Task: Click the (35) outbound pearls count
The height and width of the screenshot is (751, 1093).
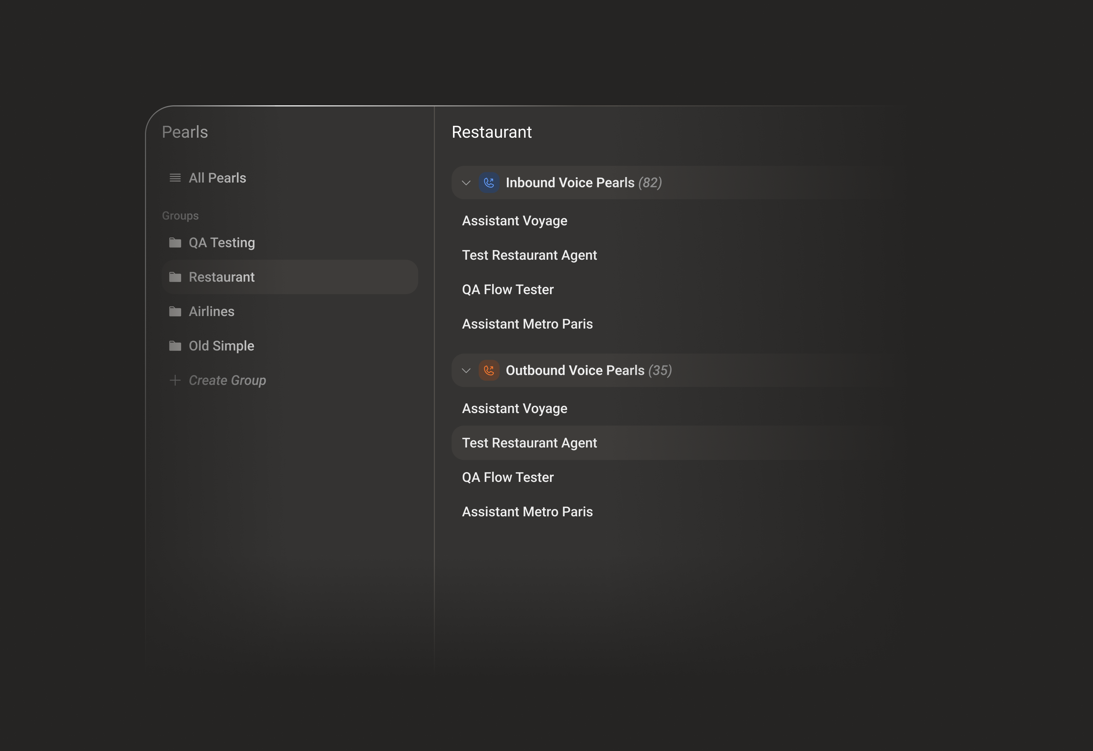Action: click(x=659, y=370)
